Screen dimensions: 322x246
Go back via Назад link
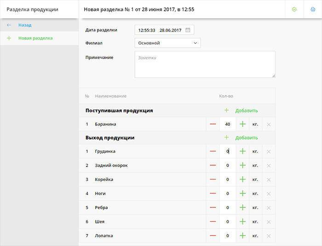pos(25,25)
